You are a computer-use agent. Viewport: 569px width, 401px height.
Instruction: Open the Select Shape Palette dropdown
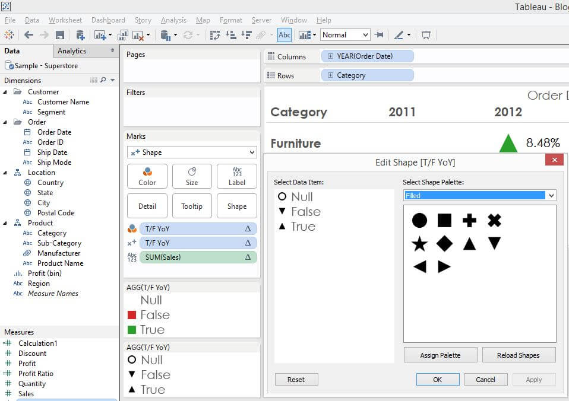[551, 195]
